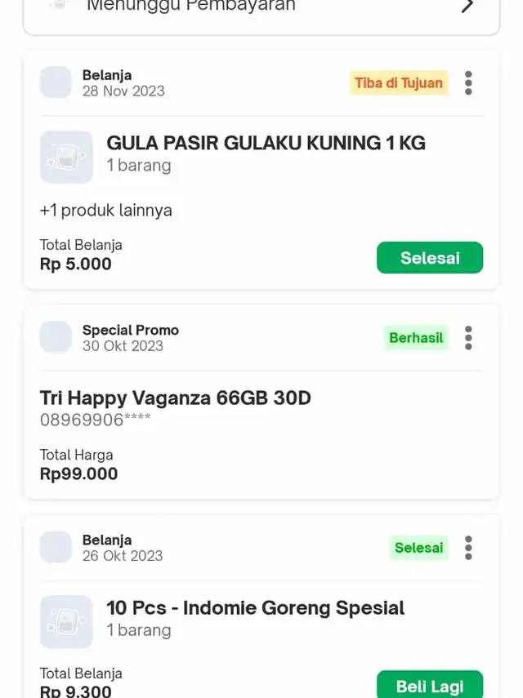Open three-dot menu for Special Promo order
This screenshot has height=698, width=523.
pyautogui.click(x=468, y=338)
